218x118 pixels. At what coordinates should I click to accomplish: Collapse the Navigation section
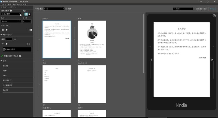click(x=1, y=35)
